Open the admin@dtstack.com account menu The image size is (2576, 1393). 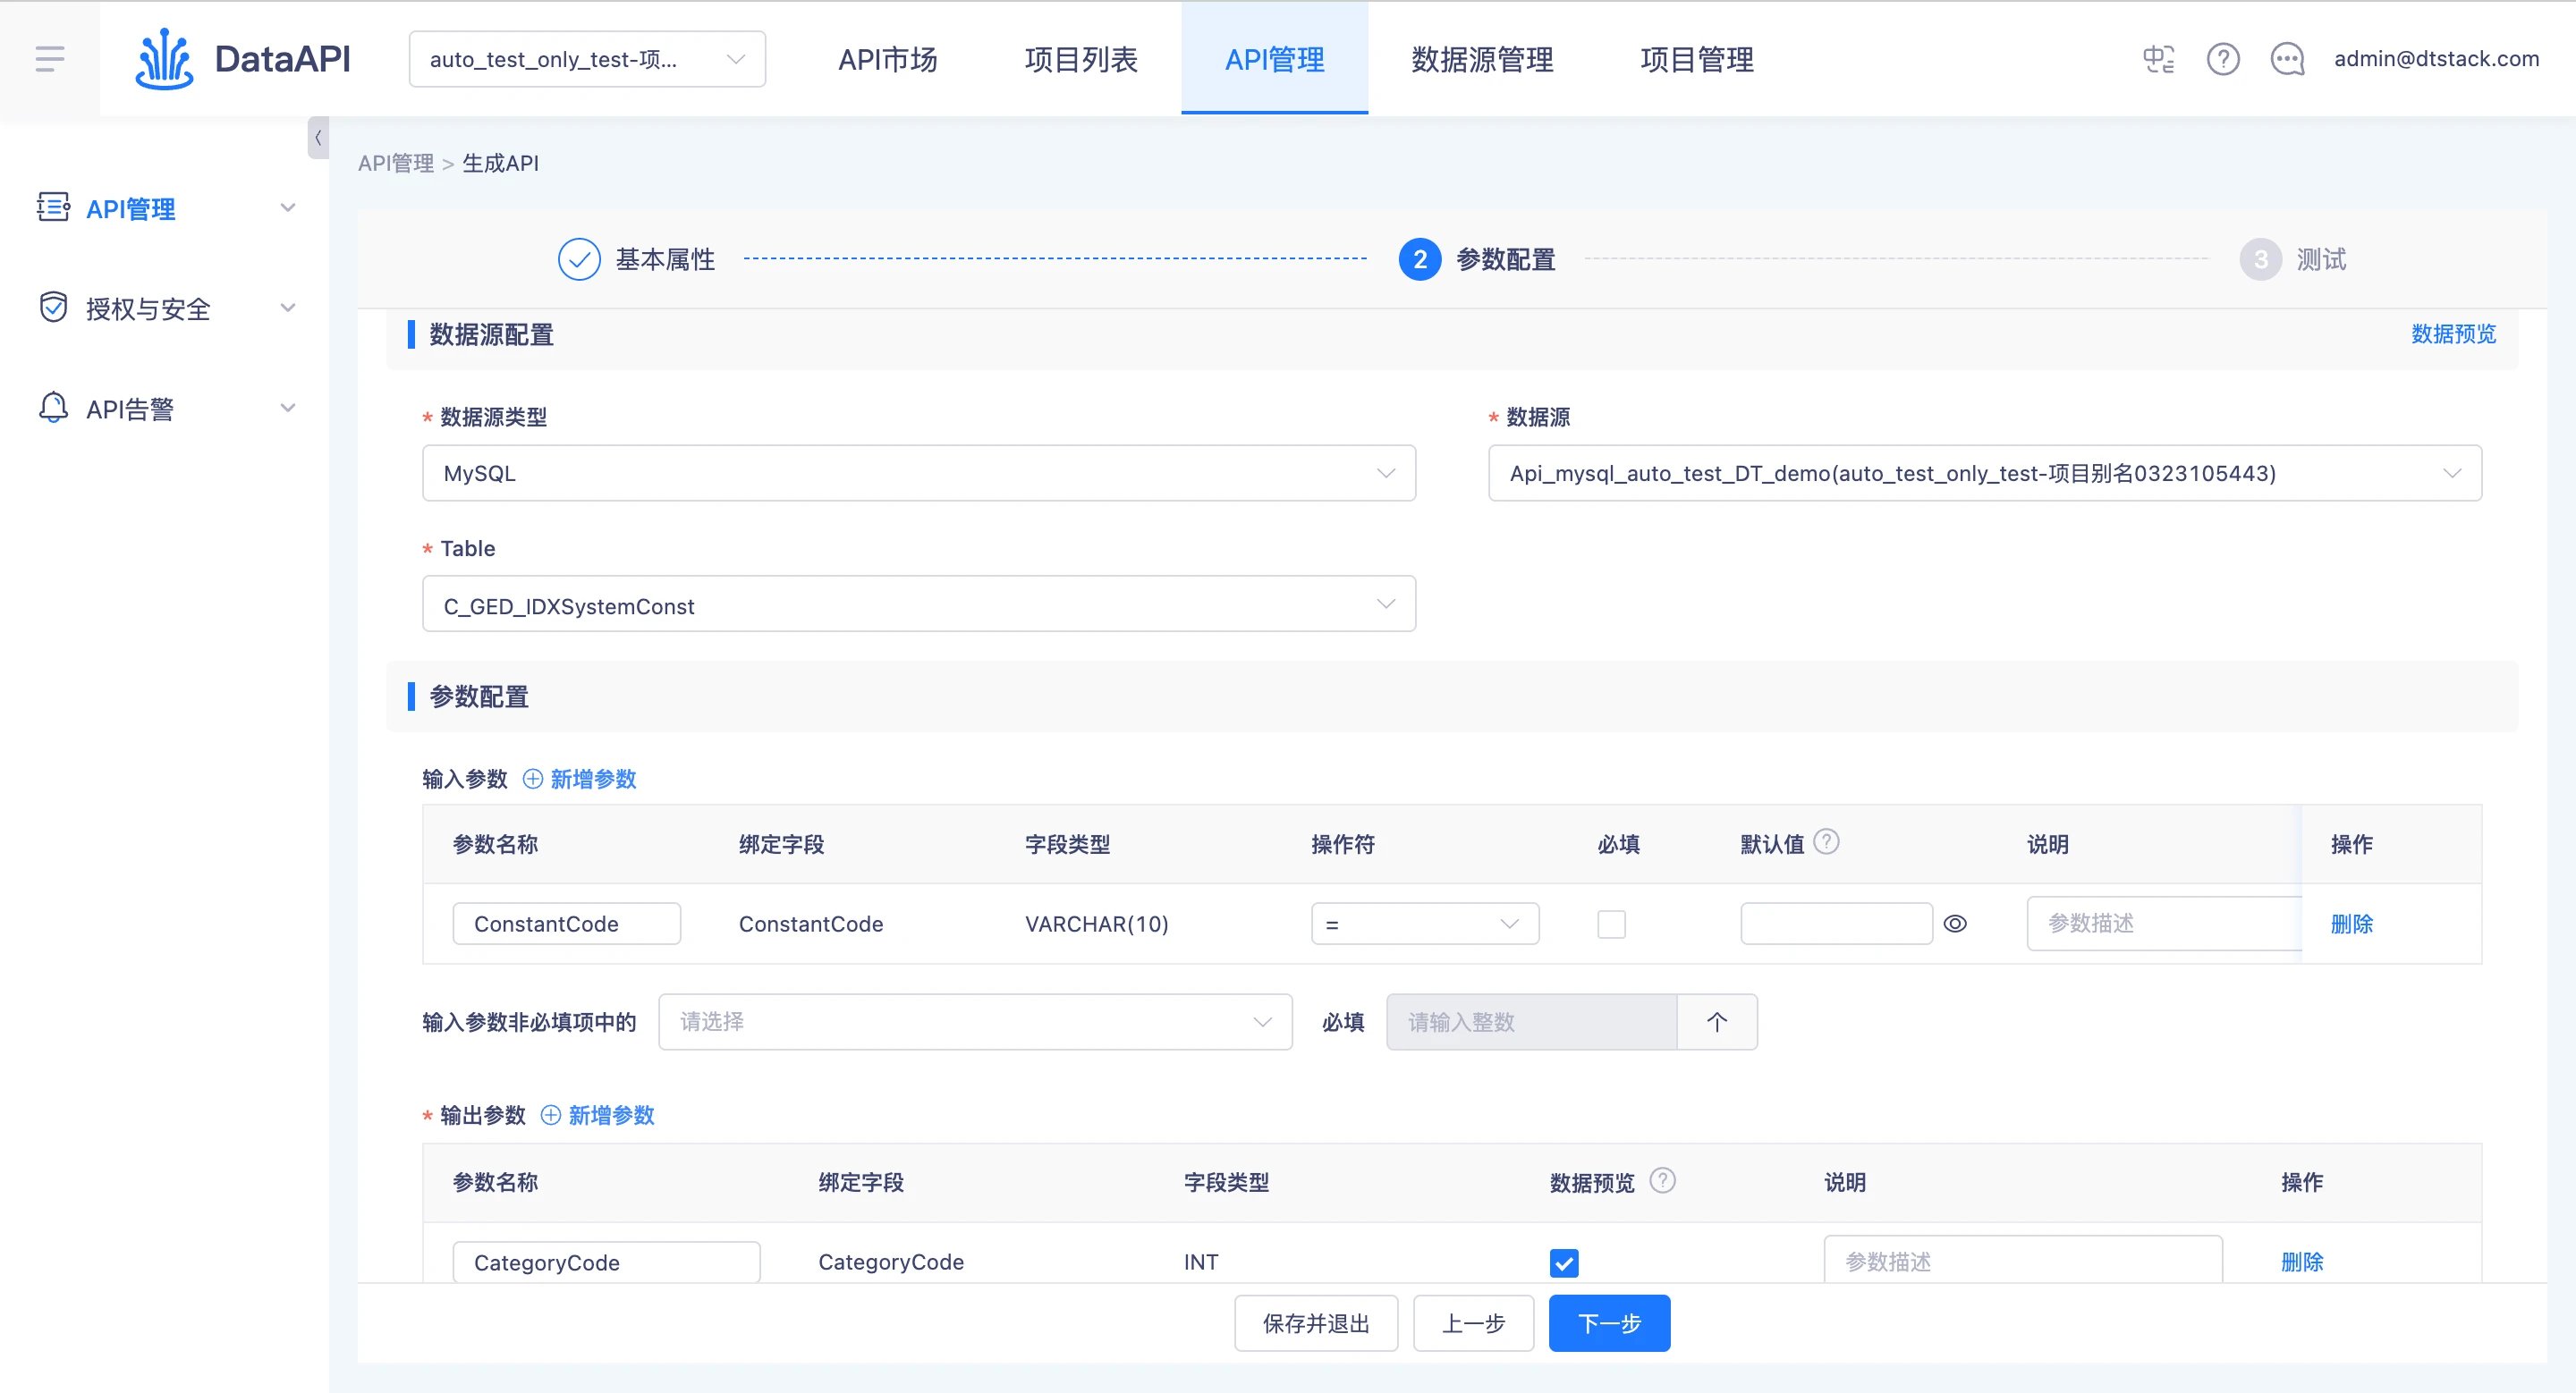coord(2436,59)
